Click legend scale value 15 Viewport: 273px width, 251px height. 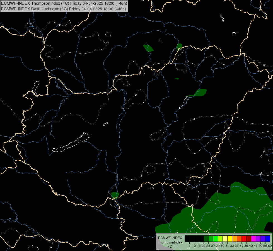199,246
